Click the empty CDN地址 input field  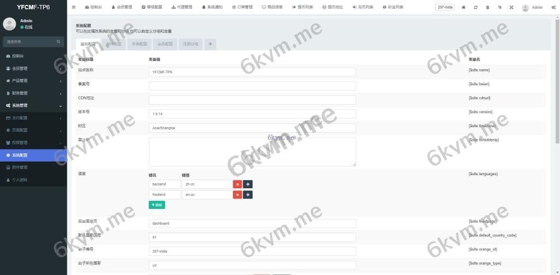253,100
